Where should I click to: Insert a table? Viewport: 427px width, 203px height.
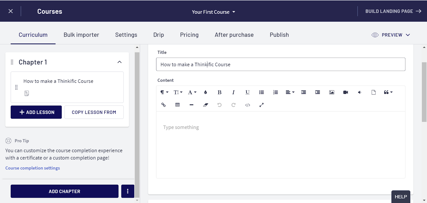pos(177,105)
